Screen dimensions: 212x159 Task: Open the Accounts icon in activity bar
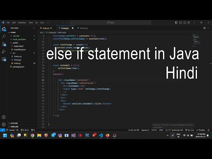[x=4, y=117]
